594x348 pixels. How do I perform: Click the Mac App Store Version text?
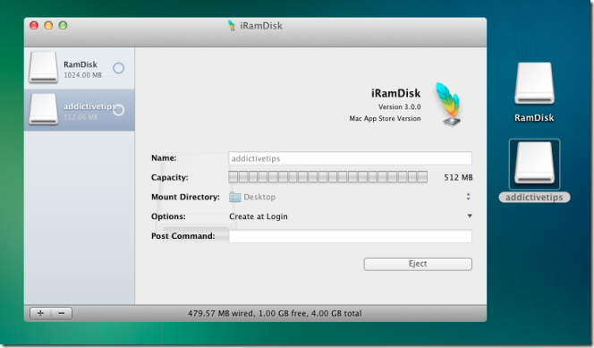tap(385, 118)
